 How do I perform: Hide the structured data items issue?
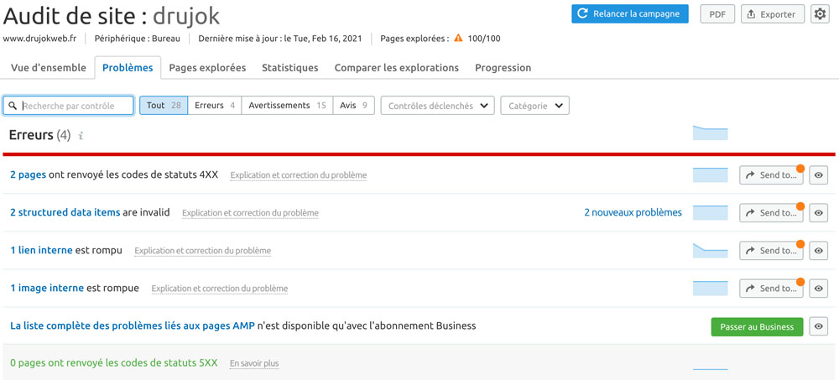(819, 213)
